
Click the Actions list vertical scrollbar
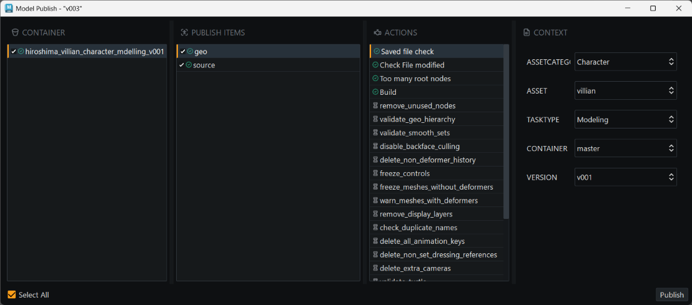[x=507, y=132]
